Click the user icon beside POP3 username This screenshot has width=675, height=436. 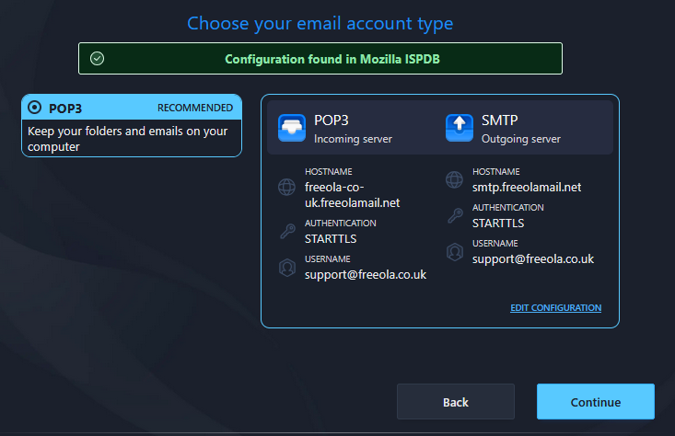click(x=287, y=267)
